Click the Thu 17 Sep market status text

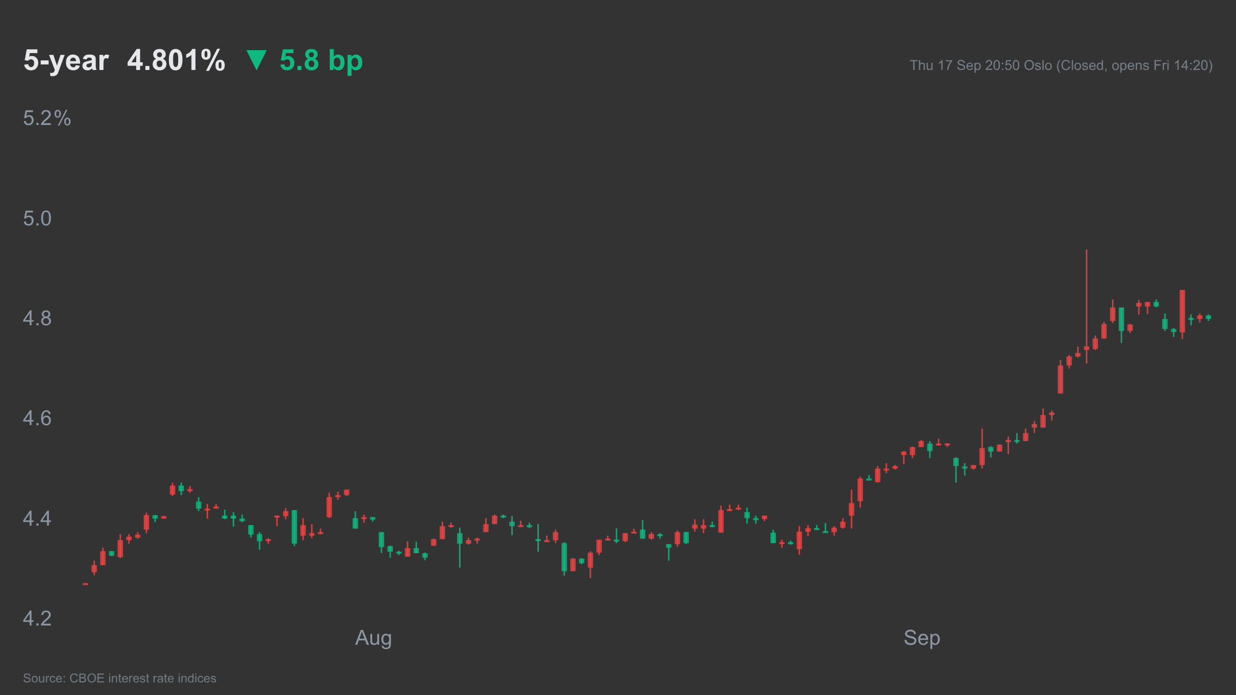[1061, 65]
